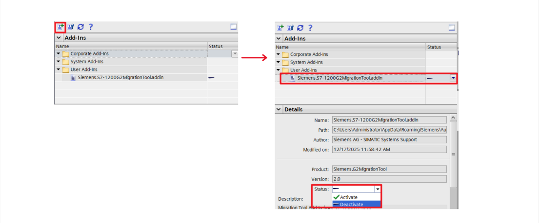Viewport: 539px width, 223px height.
Task: Click the Details vertical scrollbar thumb
Action: [x=453, y=154]
